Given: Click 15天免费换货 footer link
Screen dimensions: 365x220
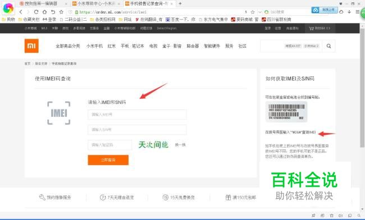Looking at the screenshot, I should [x=179, y=198].
